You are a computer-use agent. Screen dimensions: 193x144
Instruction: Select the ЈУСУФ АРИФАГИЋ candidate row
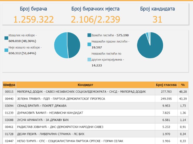(96, 120)
